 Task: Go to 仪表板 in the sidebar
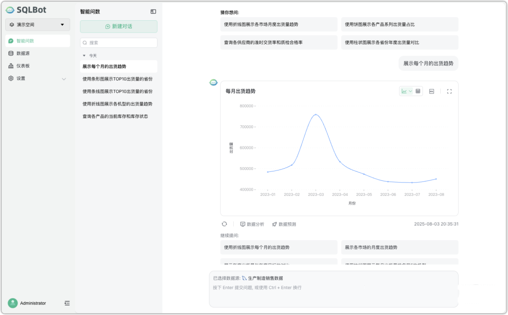coord(23,66)
